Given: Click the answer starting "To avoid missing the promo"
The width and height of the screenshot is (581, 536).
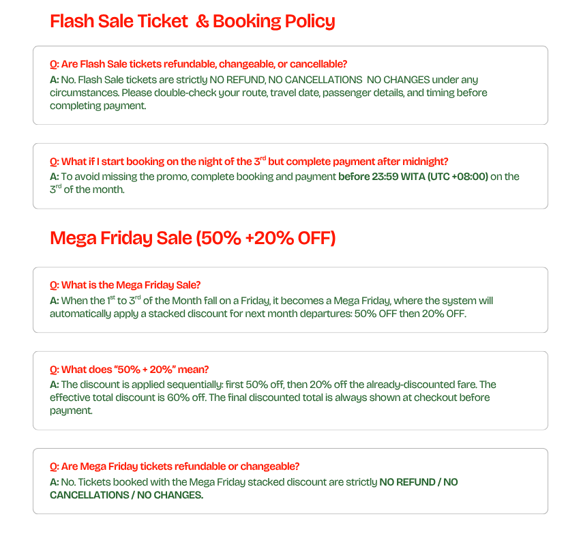Looking at the screenshot, I should (191, 177).
